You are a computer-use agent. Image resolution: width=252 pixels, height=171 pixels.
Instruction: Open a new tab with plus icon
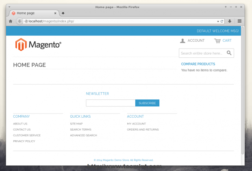[63, 13]
